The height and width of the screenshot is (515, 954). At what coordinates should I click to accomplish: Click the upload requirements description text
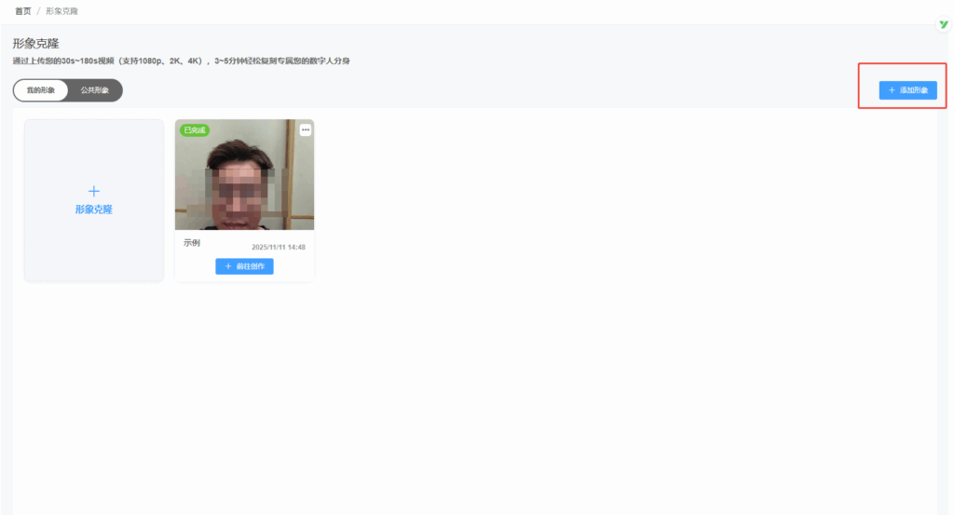pyautogui.click(x=181, y=61)
